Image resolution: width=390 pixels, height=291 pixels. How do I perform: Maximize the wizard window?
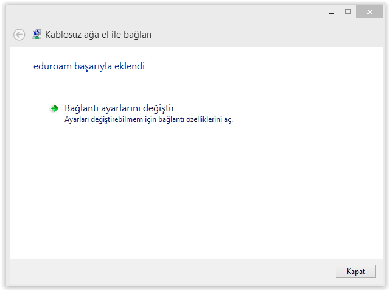[x=348, y=12]
